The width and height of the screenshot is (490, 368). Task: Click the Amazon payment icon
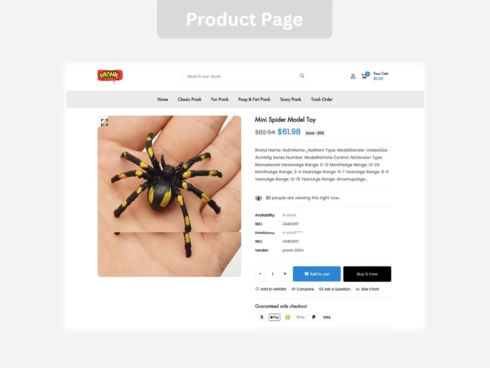pos(261,317)
